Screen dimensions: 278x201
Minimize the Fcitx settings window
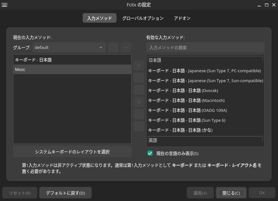259,5
